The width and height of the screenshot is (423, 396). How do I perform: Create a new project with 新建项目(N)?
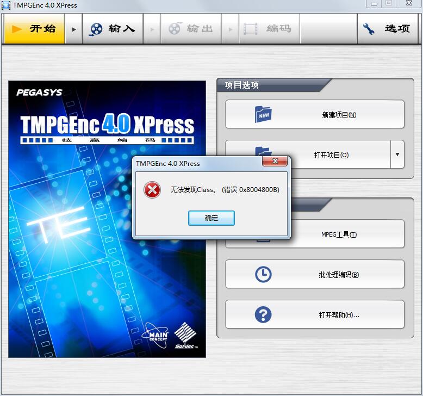pos(315,114)
